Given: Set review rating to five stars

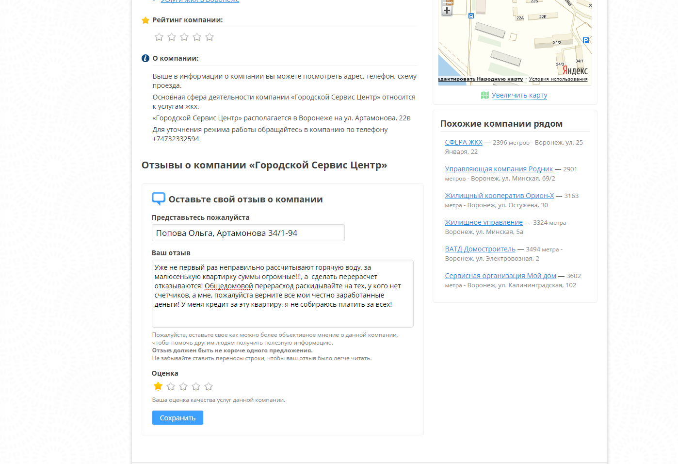Looking at the screenshot, I should pyautogui.click(x=209, y=386).
